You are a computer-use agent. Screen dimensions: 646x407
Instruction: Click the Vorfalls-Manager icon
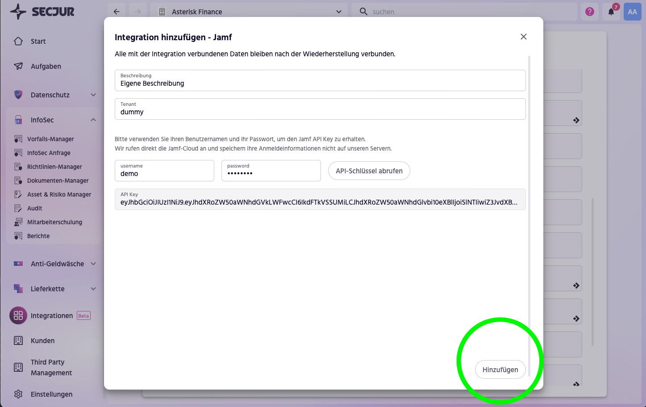(x=18, y=139)
